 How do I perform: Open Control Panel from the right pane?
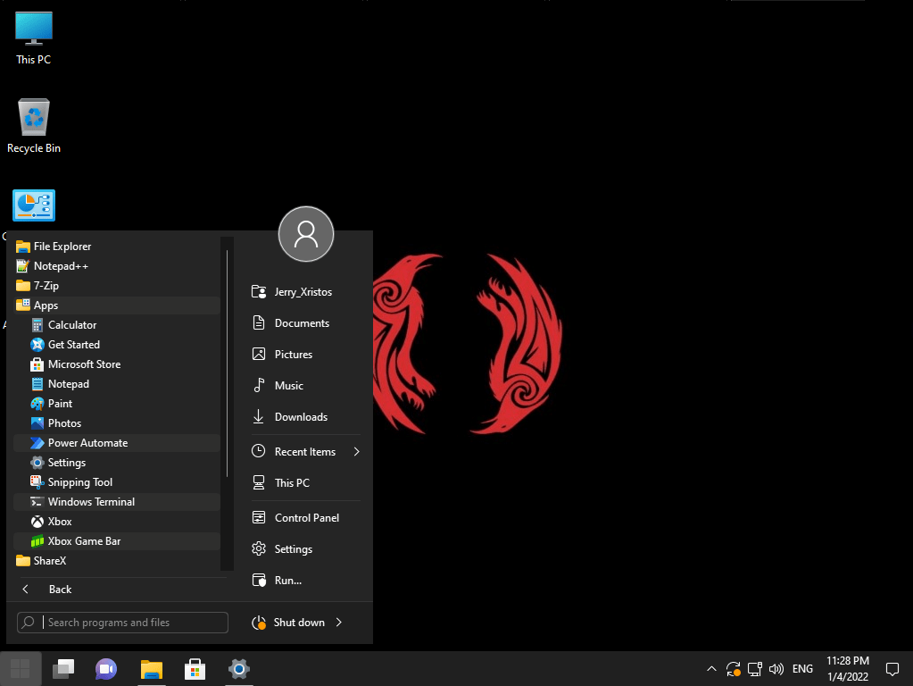pos(306,518)
